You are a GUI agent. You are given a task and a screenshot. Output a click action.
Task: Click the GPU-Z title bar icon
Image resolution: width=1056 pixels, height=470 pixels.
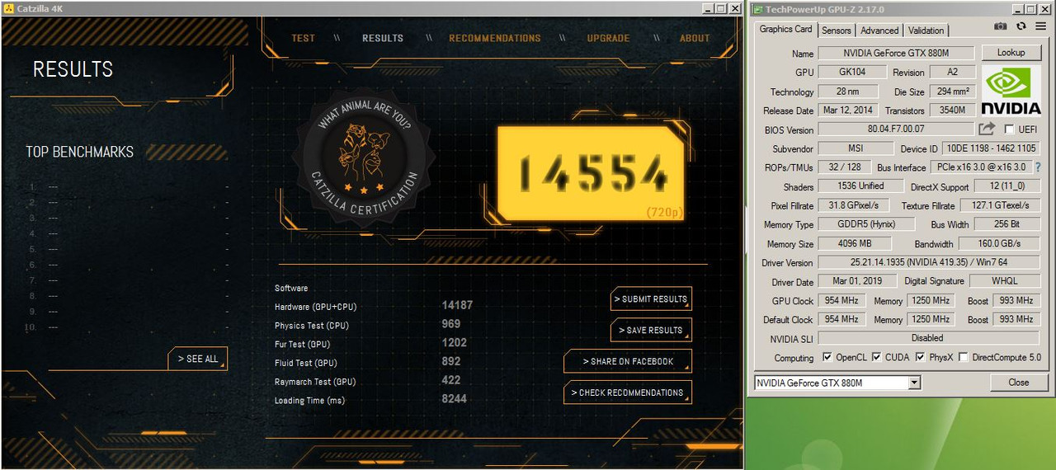click(x=757, y=9)
